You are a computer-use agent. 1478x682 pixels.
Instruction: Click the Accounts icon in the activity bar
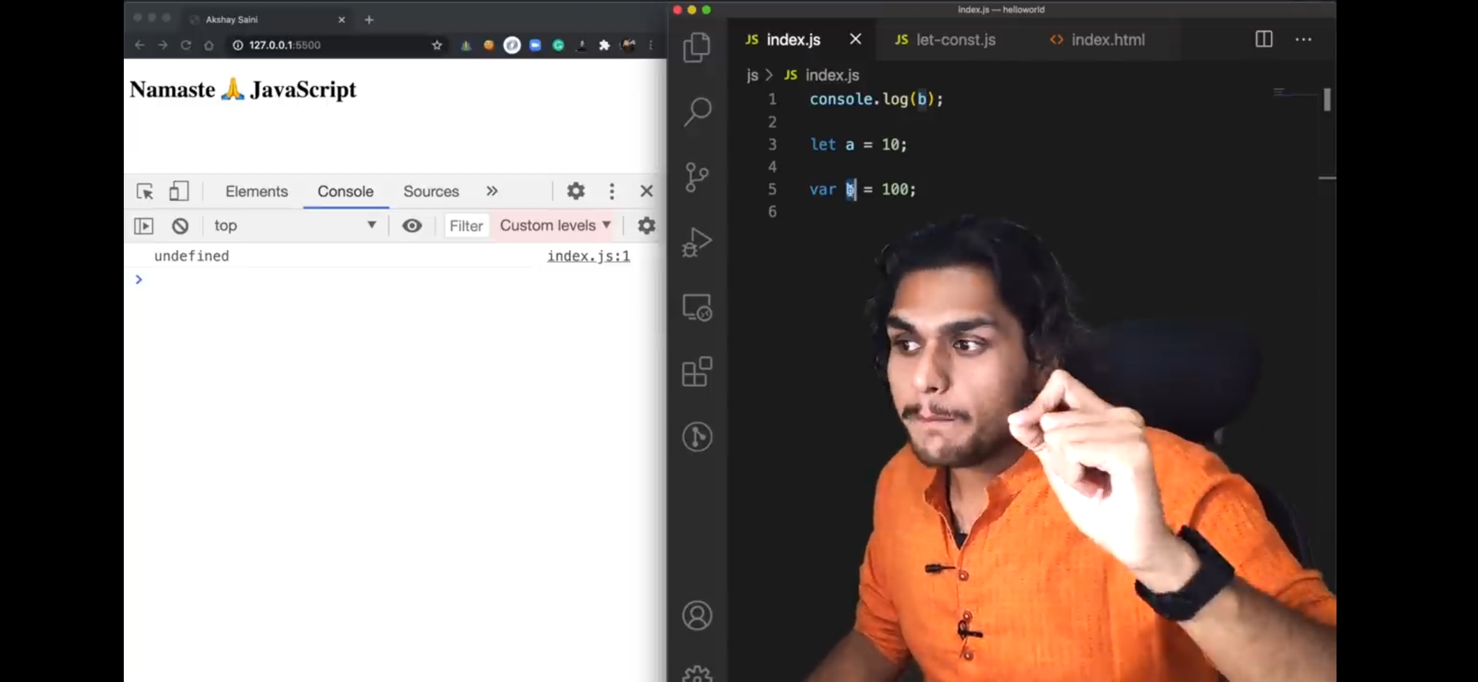697,615
